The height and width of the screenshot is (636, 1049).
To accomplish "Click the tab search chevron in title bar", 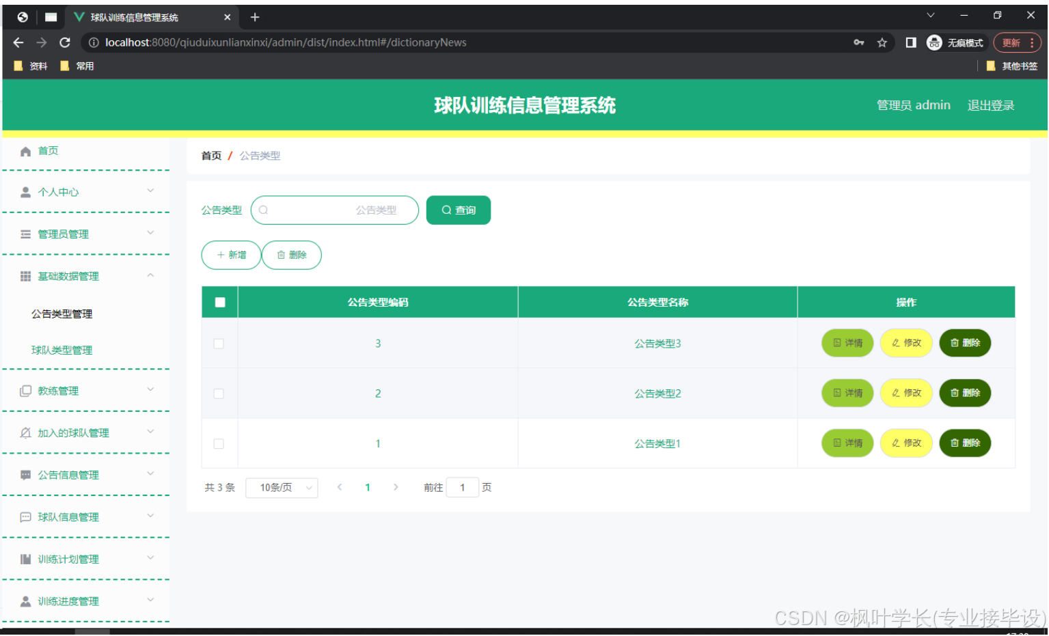I will point(930,15).
